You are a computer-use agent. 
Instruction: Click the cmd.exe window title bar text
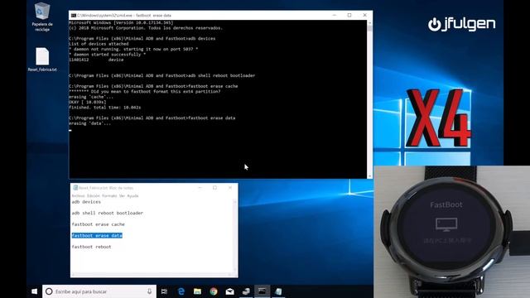pyautogui.click(x=124, y=15)
